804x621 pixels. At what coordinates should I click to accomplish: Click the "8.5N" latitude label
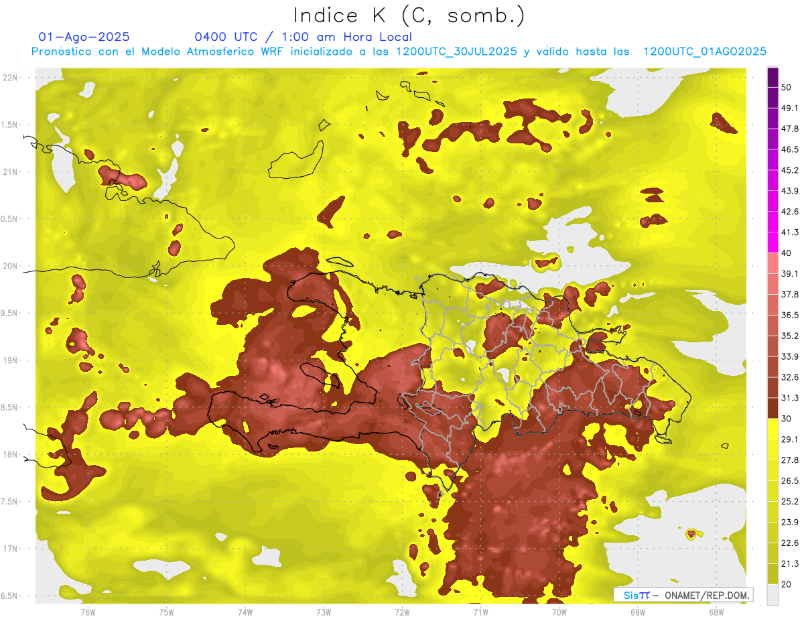tap(9, 407)
